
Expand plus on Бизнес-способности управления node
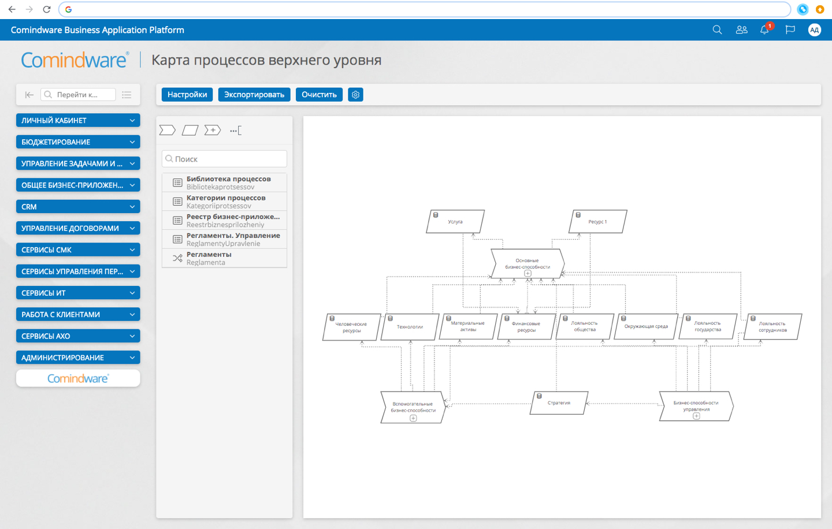[x=696, y=416]
